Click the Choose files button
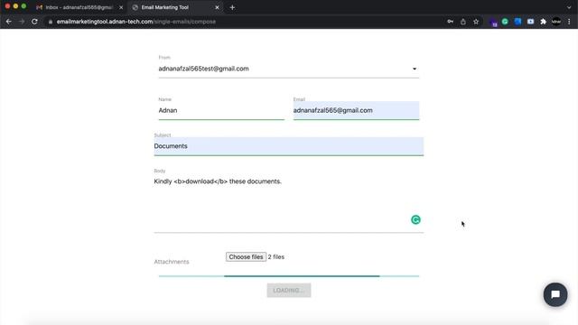Screen dimensions: 578x325 pos(246,256)
